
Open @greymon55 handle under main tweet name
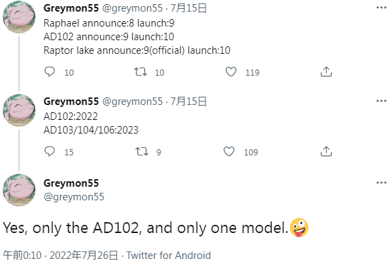73,197
